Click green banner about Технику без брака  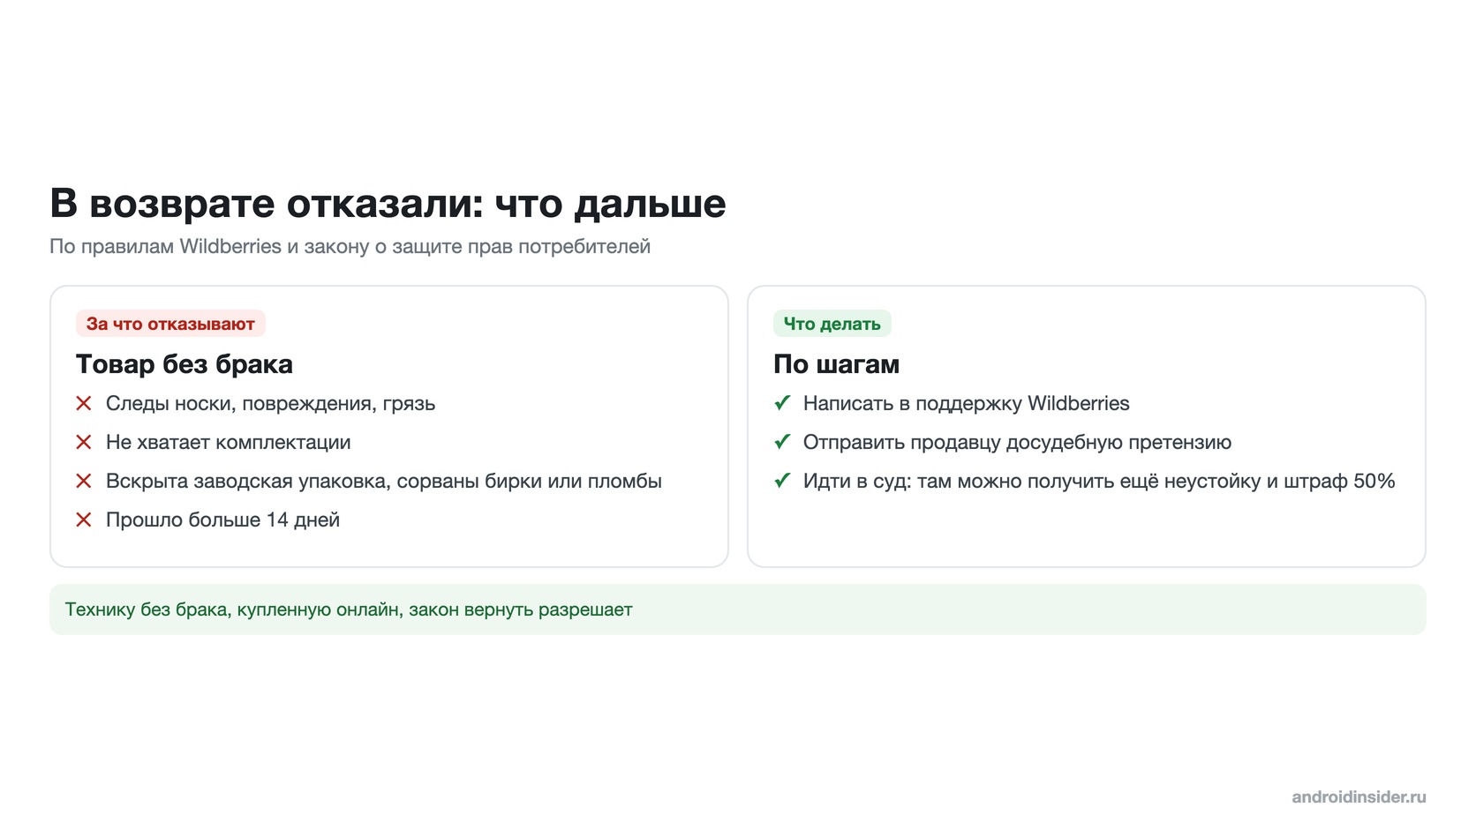tap(738, 609)
